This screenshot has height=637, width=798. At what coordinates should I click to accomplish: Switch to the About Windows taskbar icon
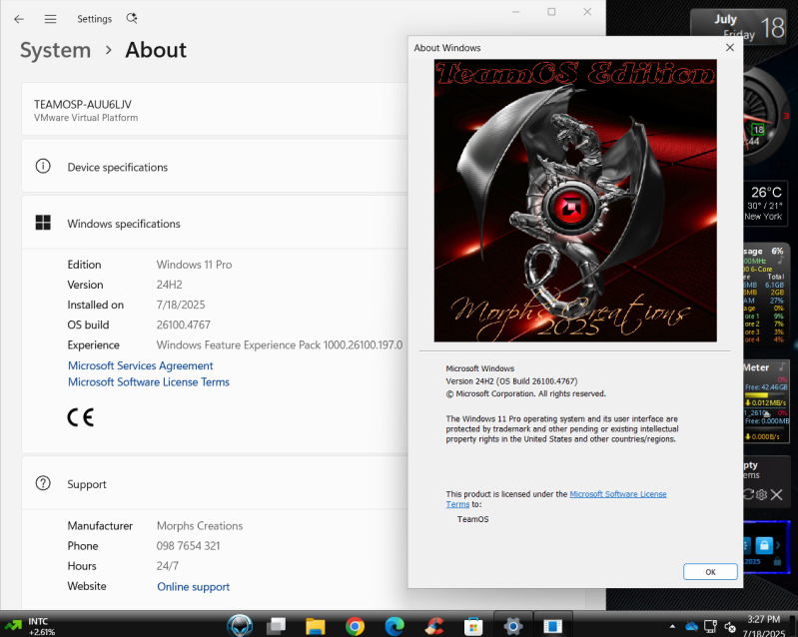point(552,626)
